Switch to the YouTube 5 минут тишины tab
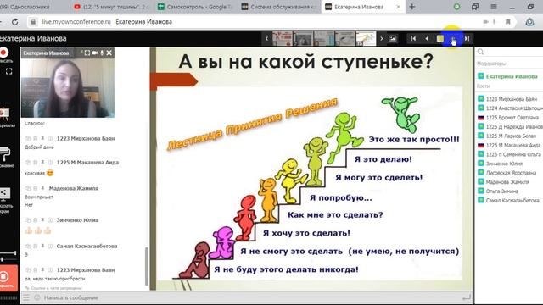The height and width of the screenshot is (305, 543). coord(111,7)
